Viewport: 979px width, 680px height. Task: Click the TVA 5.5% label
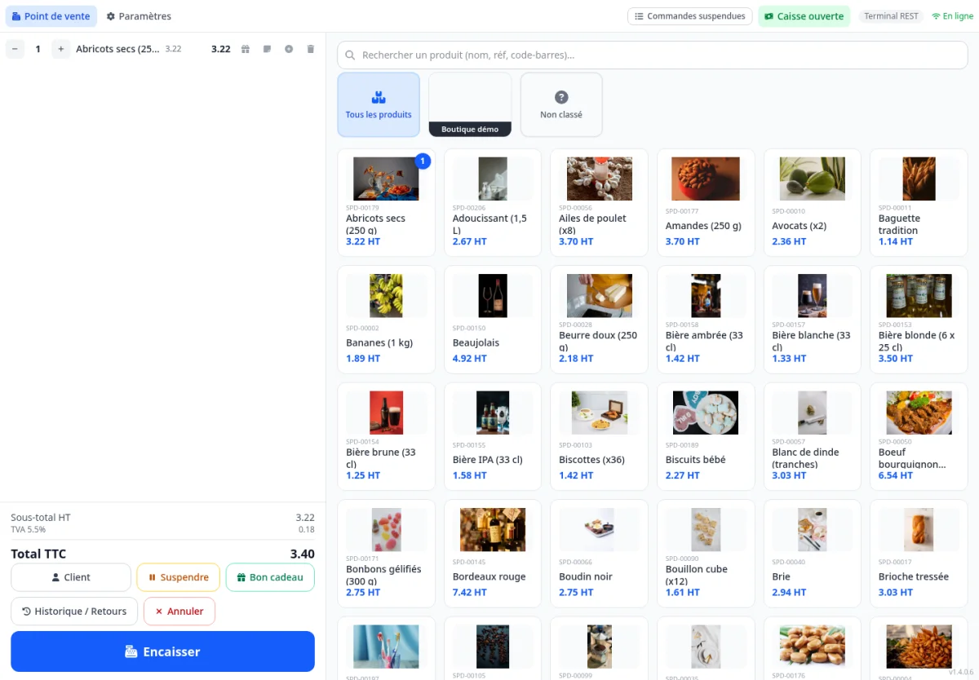[x=29, y=530]
